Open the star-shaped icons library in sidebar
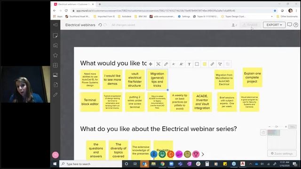 pyautogui.click(x=55, y=55)
